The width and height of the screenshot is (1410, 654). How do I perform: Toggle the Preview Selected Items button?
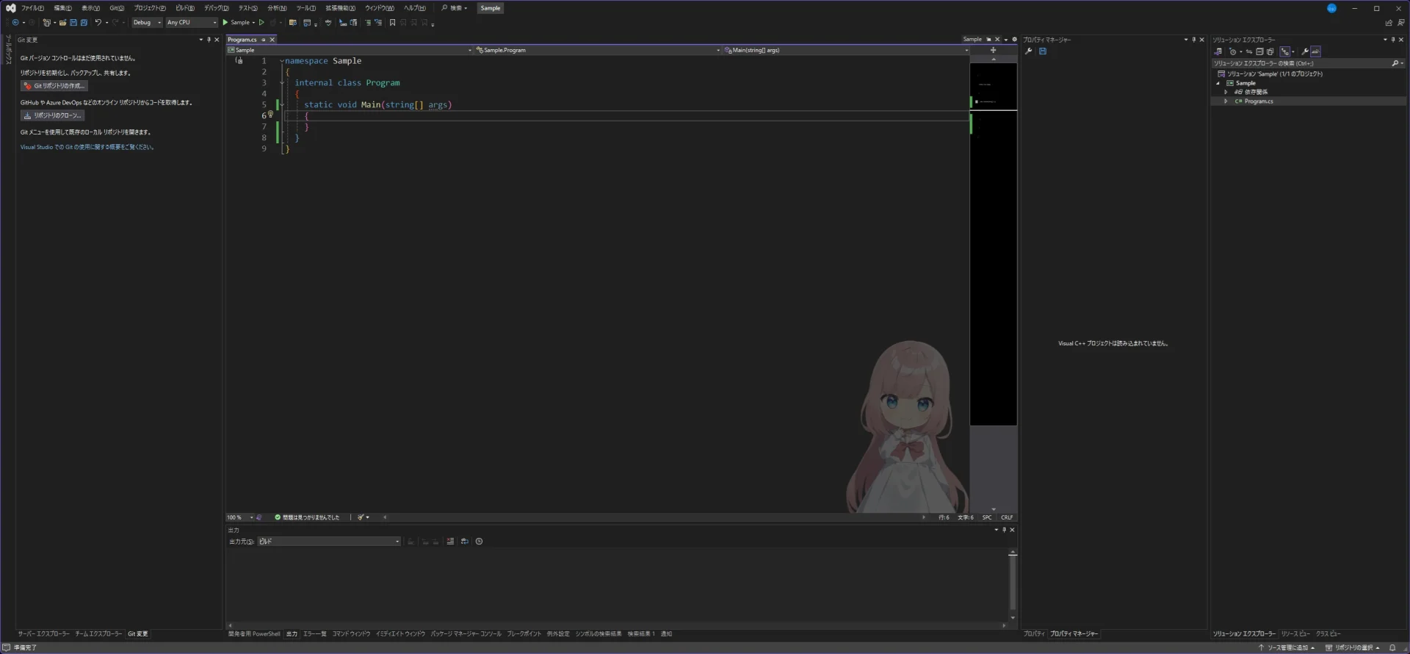pyautogui.click(x=1316, y=51)
